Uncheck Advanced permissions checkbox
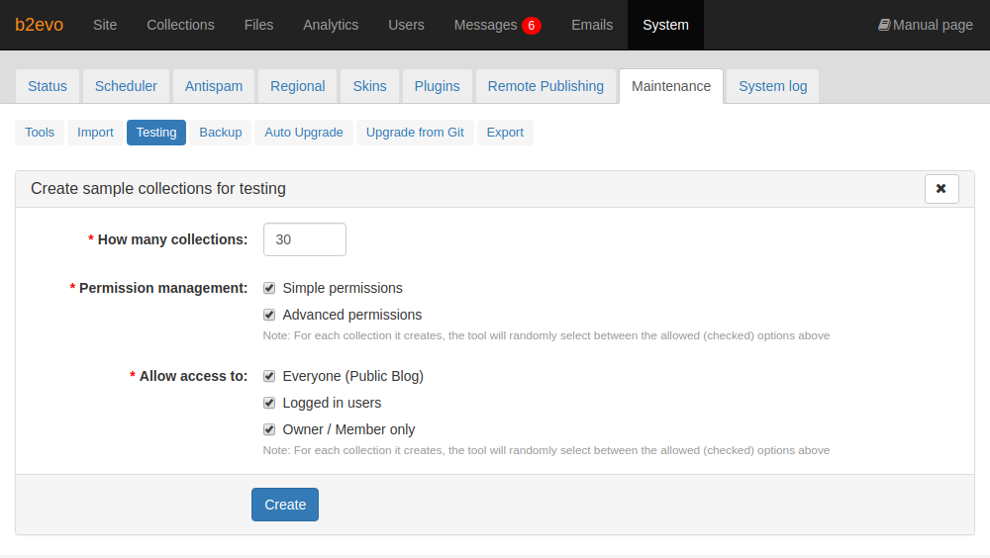The height and width of the screenshot is (558, 990). (x=269, y=315)
